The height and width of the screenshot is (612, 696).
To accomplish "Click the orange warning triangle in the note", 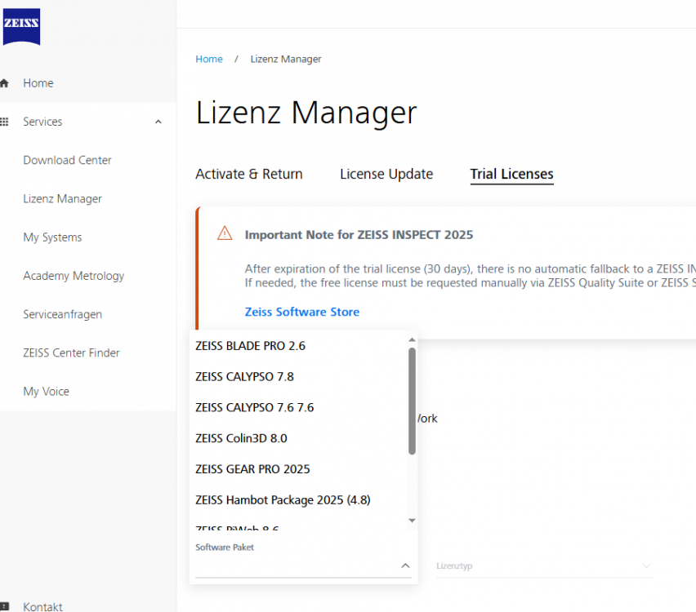I will tap(224, 233).
